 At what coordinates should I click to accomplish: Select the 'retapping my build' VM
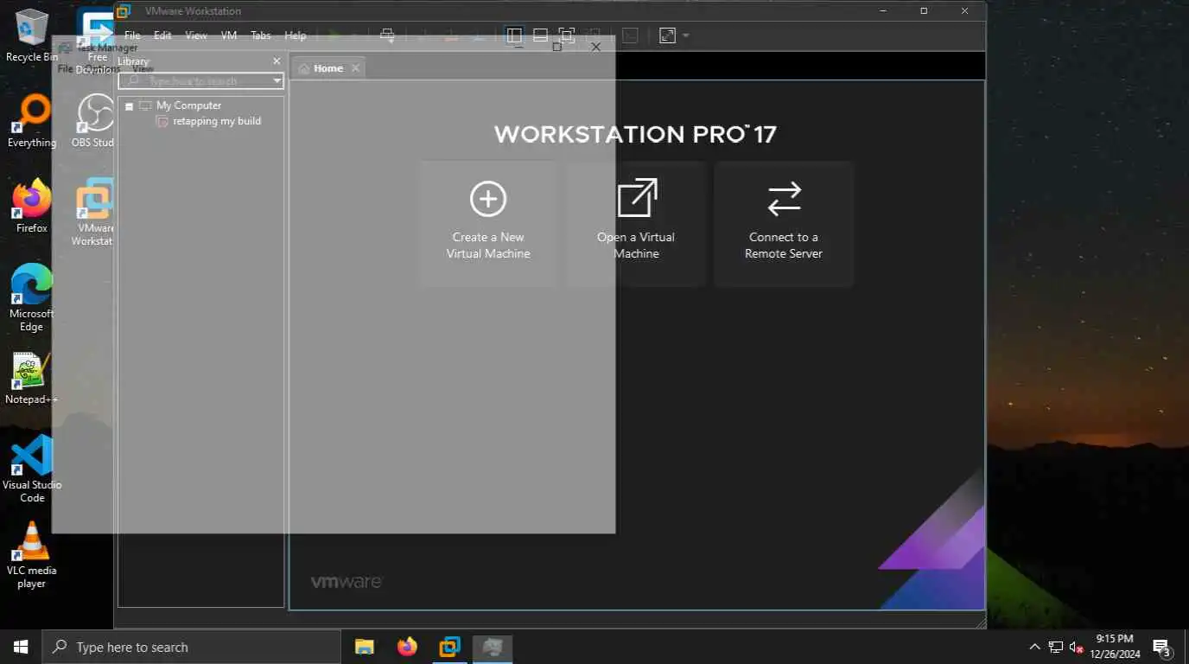216,121
